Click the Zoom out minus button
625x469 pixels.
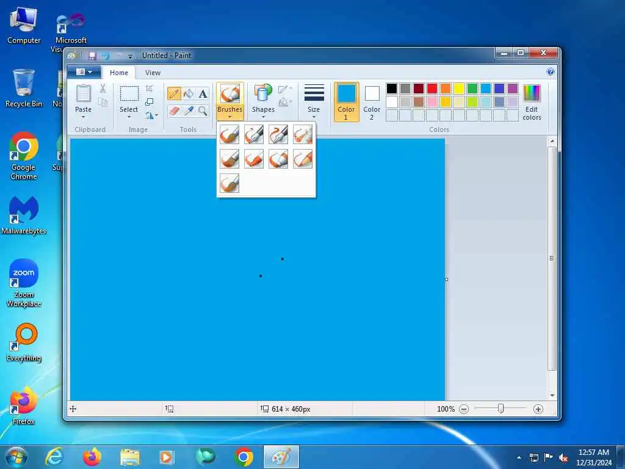pos(464,409)
